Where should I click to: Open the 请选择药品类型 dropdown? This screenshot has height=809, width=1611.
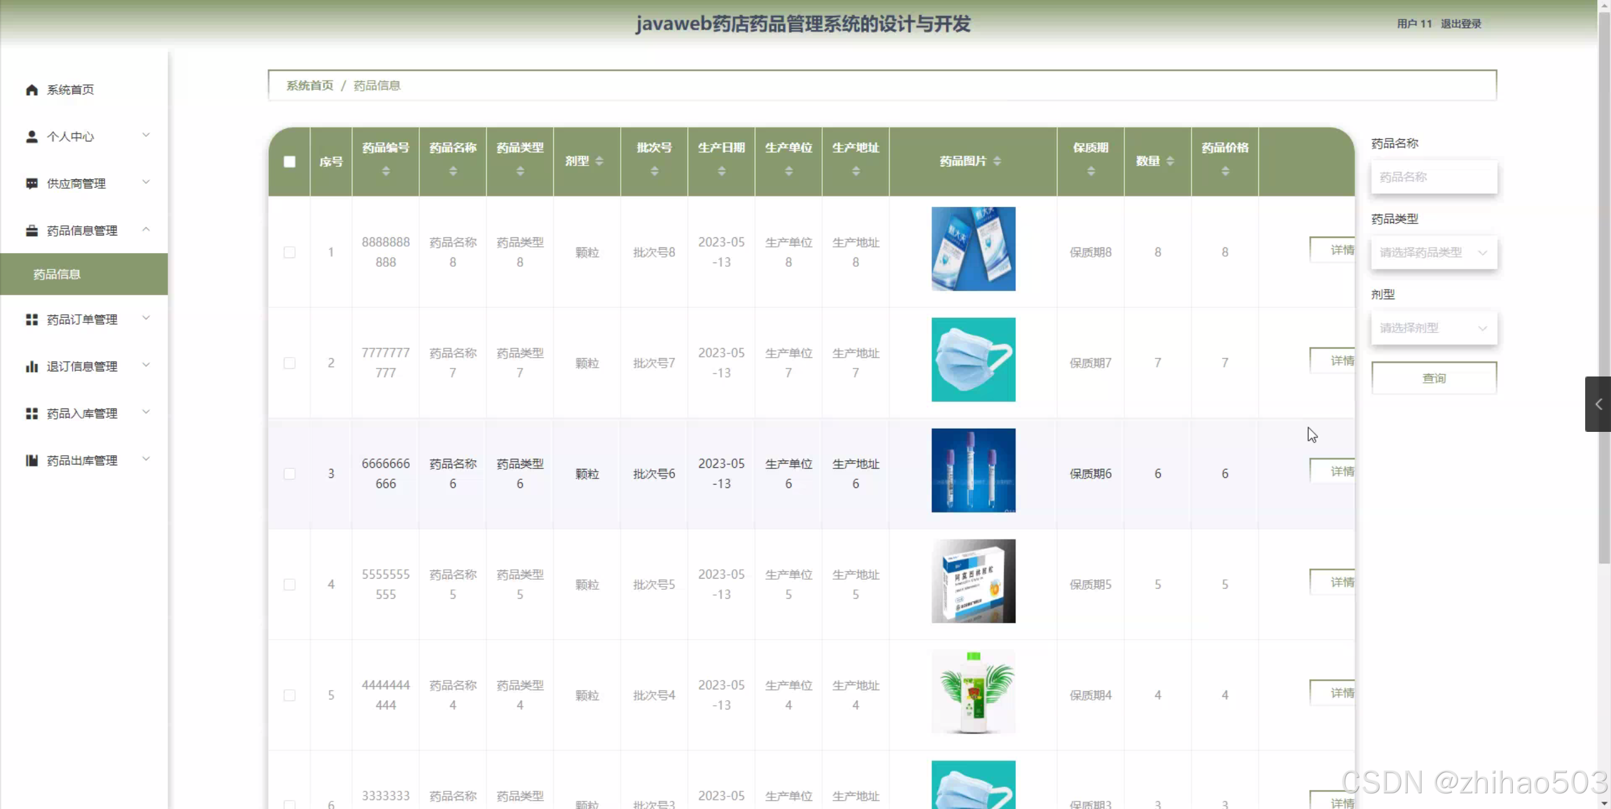(x=1433, y=252)
